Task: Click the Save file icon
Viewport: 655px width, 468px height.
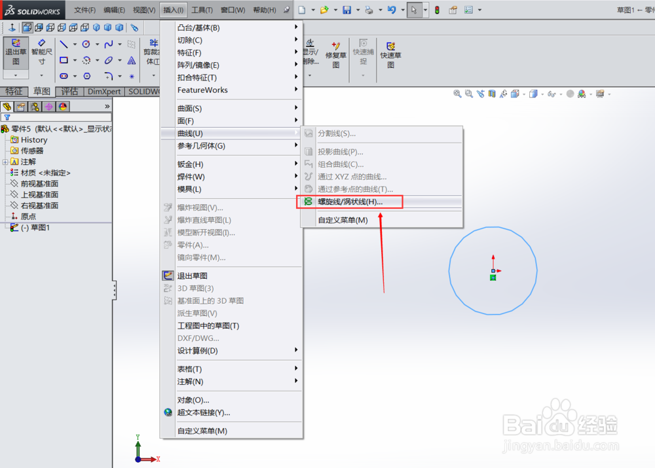Action: pos(346,10)
